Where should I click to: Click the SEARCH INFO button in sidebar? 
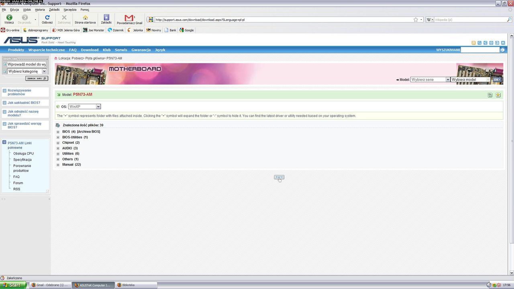[37, 78]
